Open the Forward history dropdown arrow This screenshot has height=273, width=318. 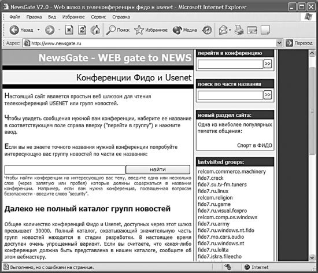click(x=59, y=30)
